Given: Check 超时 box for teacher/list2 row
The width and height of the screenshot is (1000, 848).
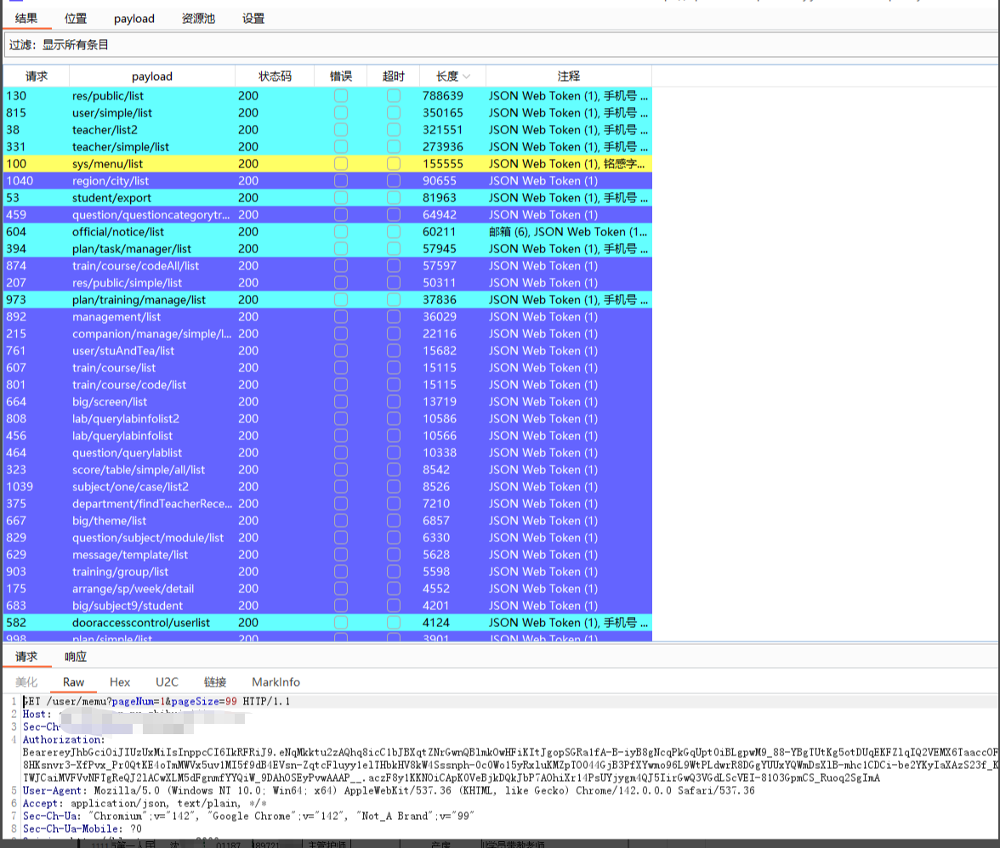Looking at the screenshot, I should coord(394,130).
